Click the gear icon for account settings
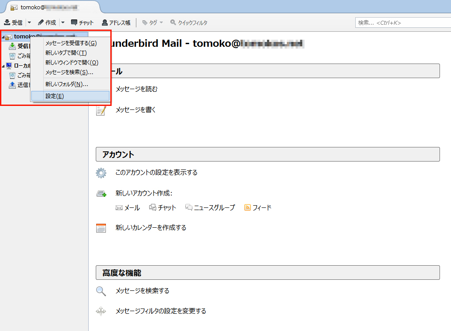This screenshot has height=331, width=451. pyautogui.click(x=101, y=173)
